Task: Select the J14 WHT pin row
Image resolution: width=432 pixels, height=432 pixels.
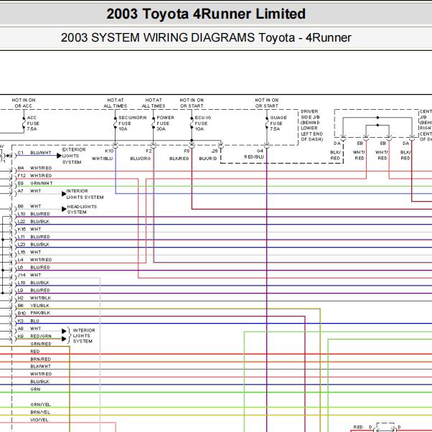Action: tap(29, 275)
